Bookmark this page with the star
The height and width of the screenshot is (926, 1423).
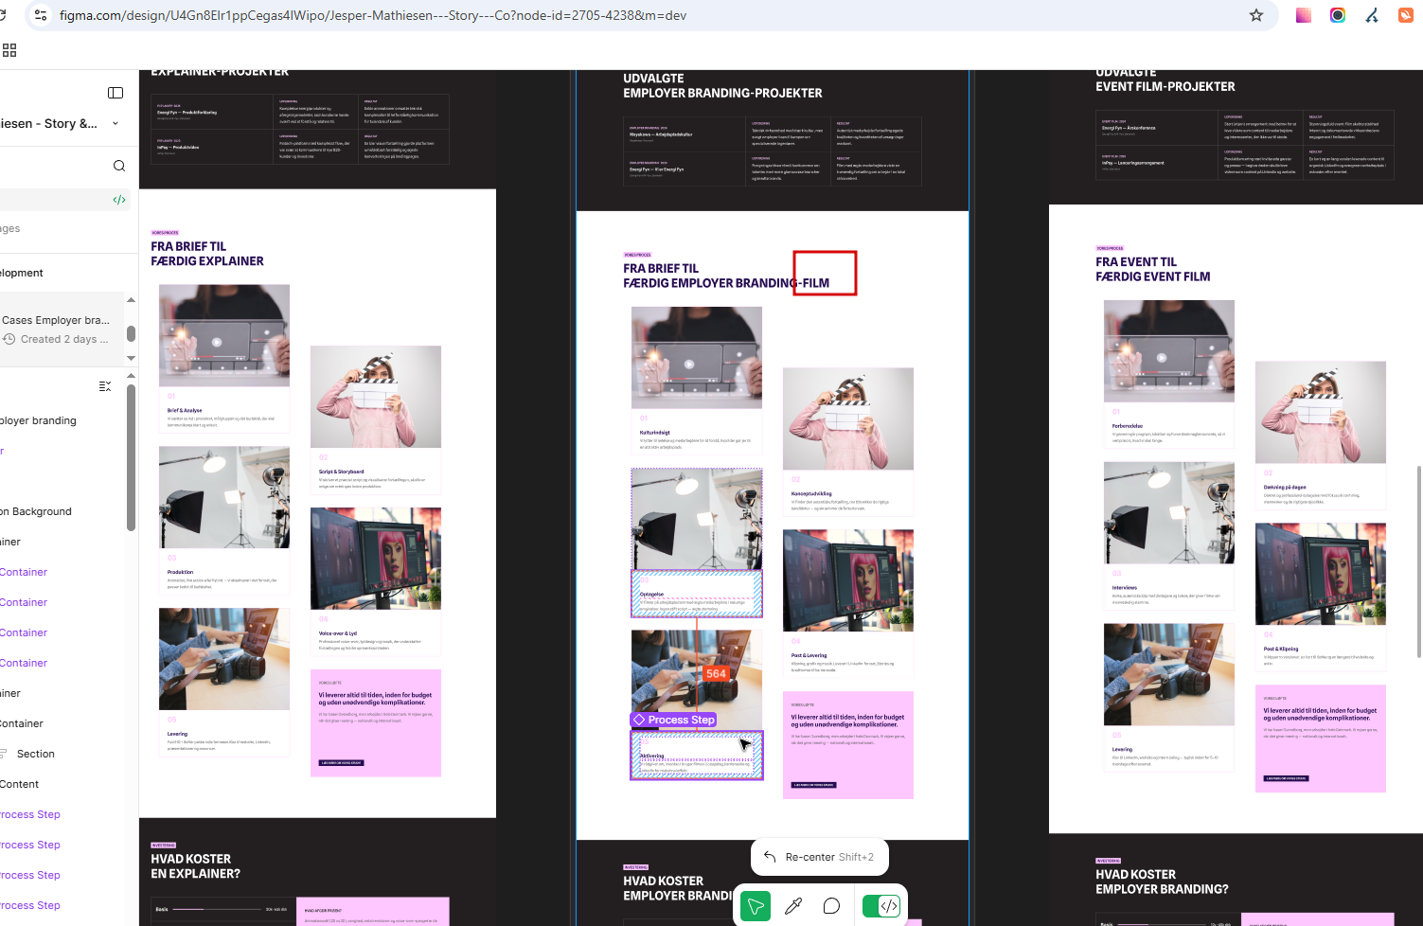(1256, 15)
